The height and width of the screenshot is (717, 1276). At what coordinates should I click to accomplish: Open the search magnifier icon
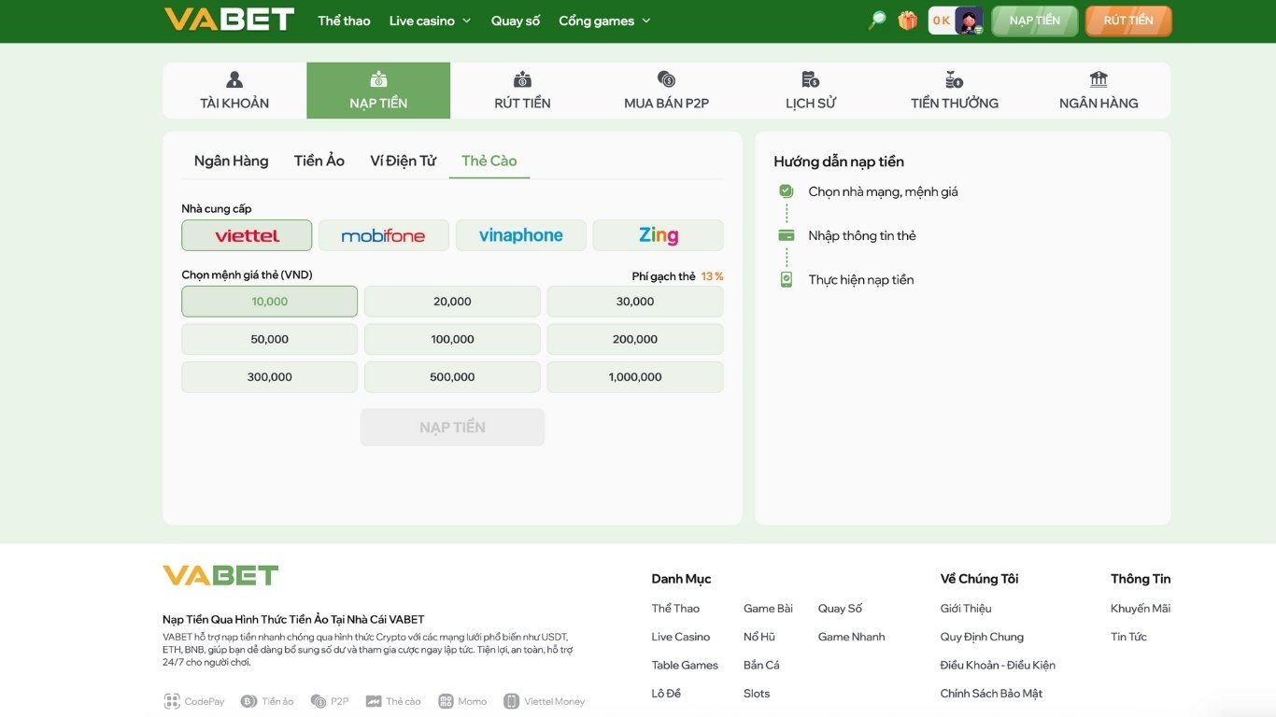click(x=875, y=20)
